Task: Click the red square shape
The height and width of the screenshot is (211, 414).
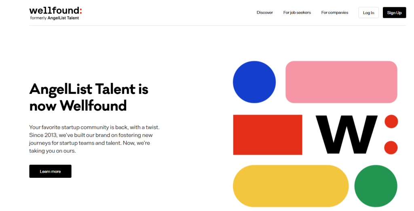Action: [268, 135]
